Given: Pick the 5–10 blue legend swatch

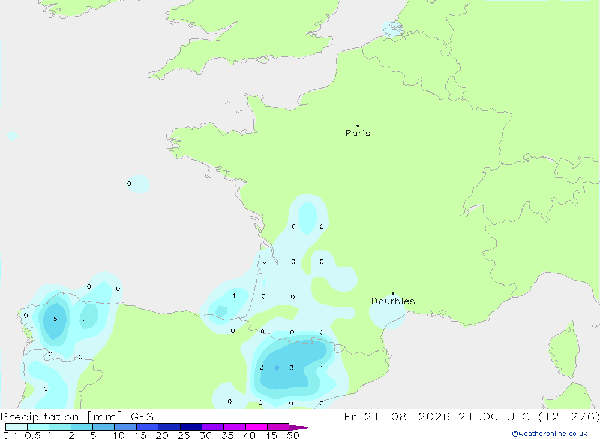Looking at the screenshot, I should pyautogui.click(x=104, y=427).
